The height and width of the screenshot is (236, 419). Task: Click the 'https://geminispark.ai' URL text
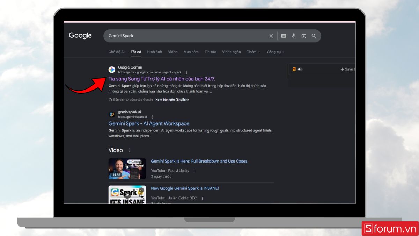132,117
